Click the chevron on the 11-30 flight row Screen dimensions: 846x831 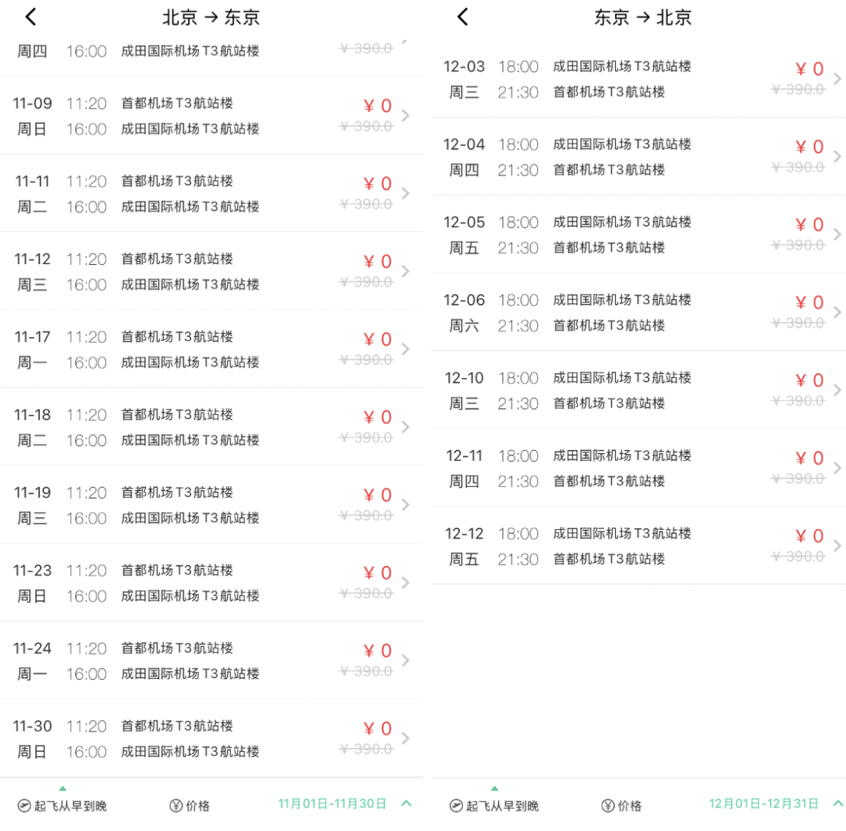tap(406, 738)
